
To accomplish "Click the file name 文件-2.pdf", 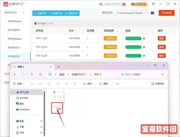I will 41,47.
